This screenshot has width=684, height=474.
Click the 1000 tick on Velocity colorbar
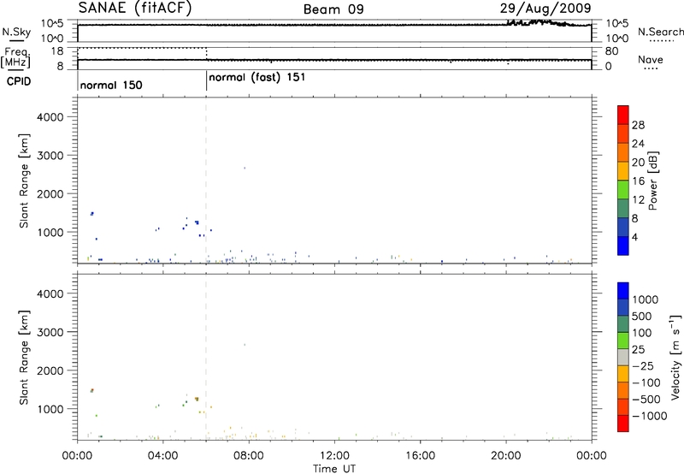point(646,299)
